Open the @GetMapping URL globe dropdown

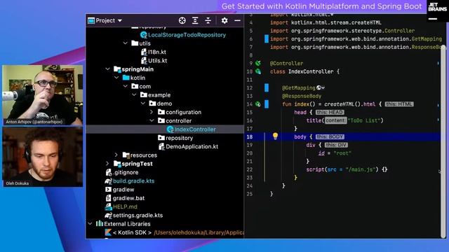click(x=321, y=87)
